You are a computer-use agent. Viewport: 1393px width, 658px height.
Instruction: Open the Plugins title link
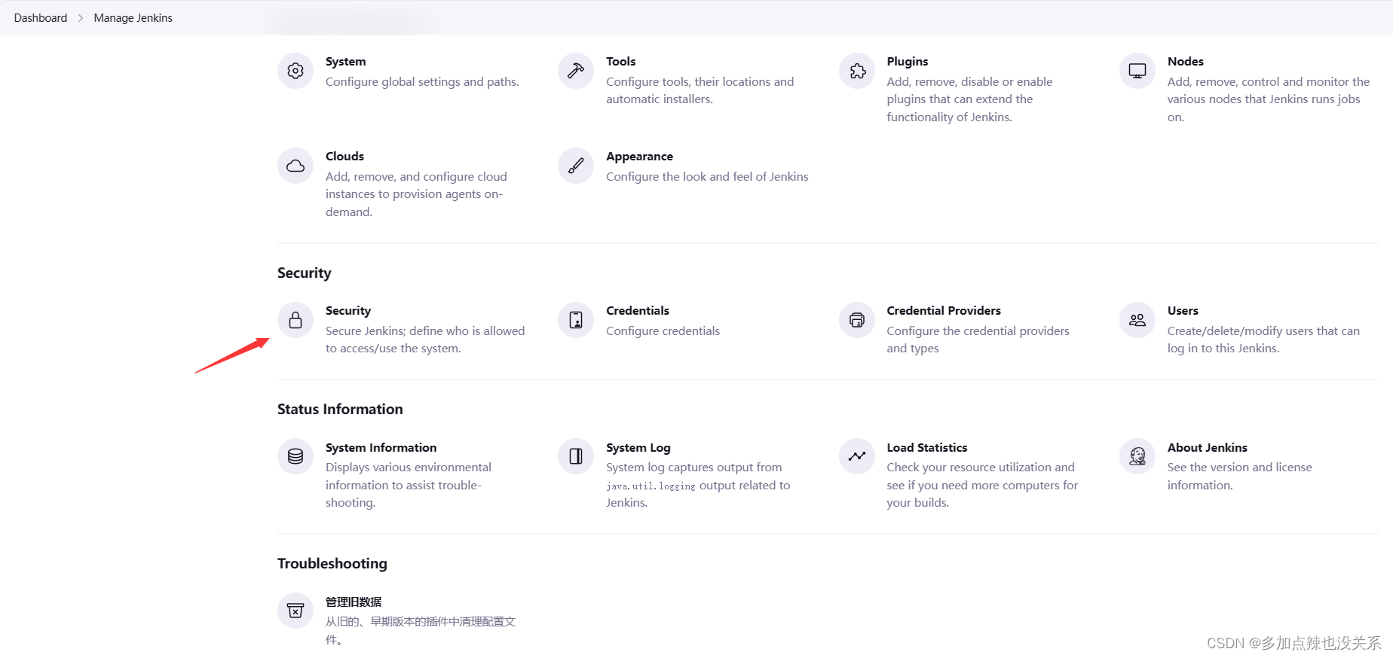907,62
